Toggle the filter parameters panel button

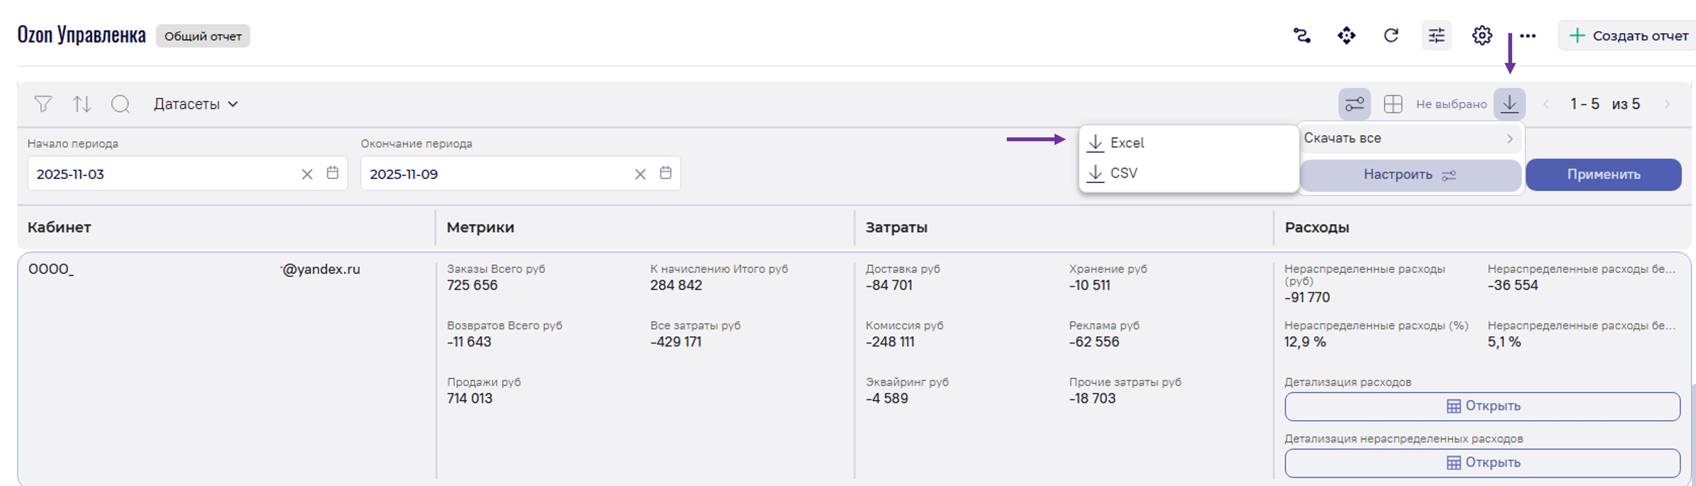(x=1354, y=104)
